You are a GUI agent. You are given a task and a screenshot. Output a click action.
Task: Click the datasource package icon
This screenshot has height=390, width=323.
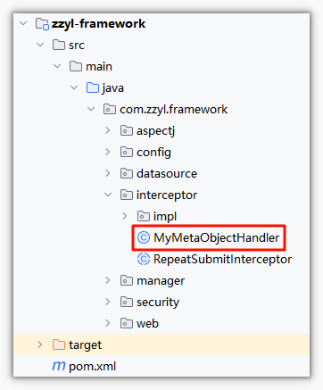127,173
